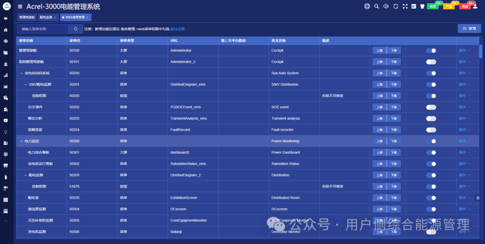Switch to the 管理驾驶舱 tab

coord(27,17)
